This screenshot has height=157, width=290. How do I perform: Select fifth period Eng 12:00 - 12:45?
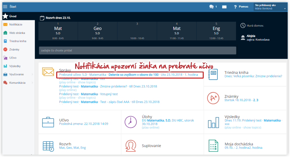216,31
